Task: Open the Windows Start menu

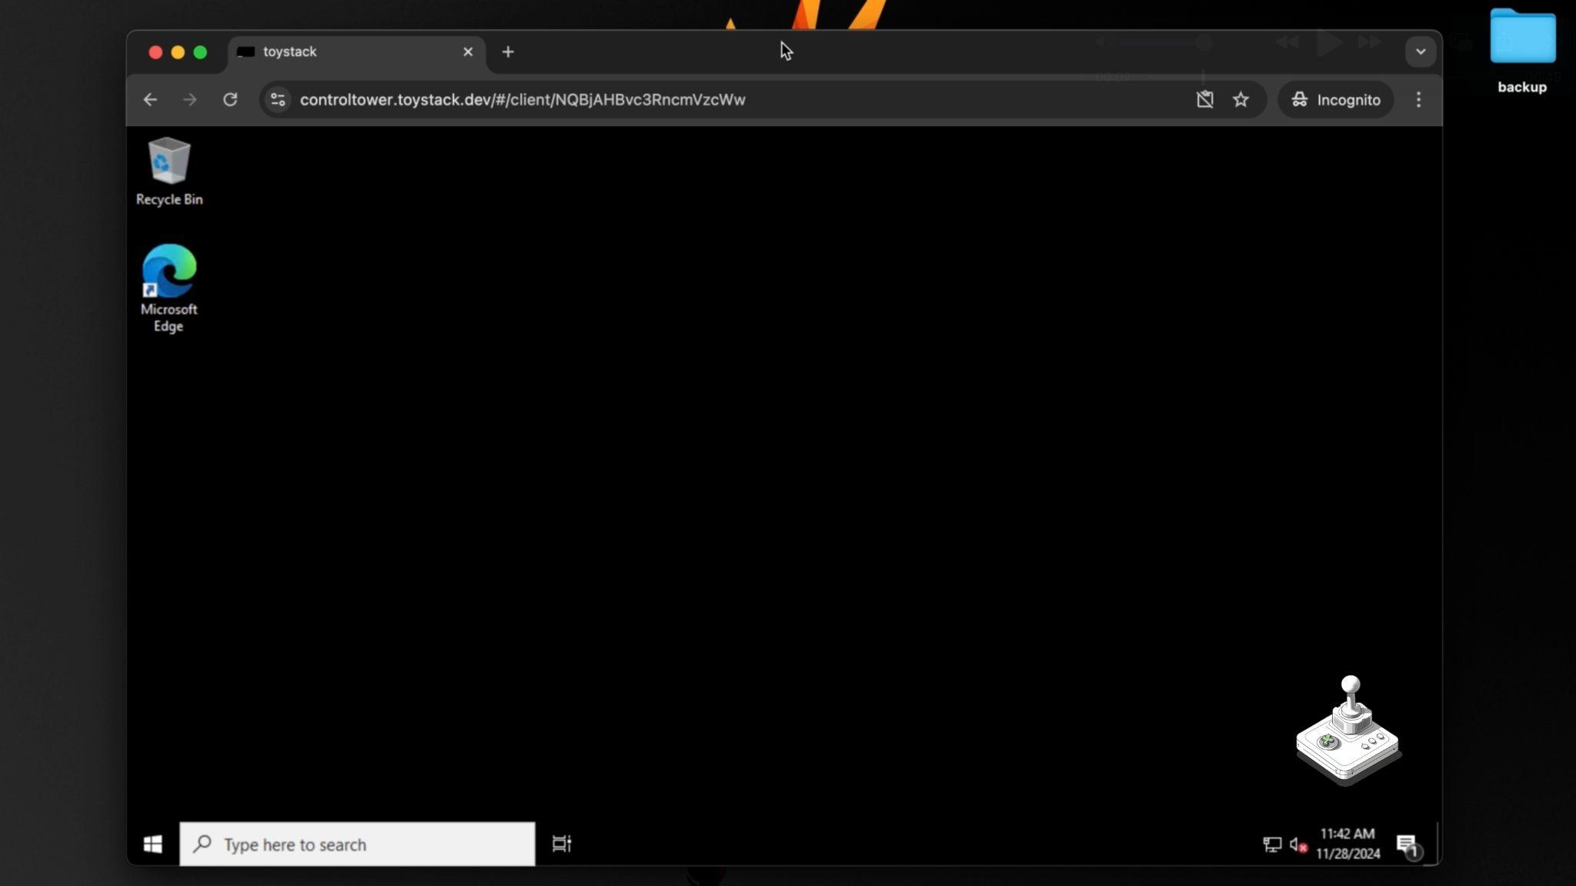Action: (152, 844)
